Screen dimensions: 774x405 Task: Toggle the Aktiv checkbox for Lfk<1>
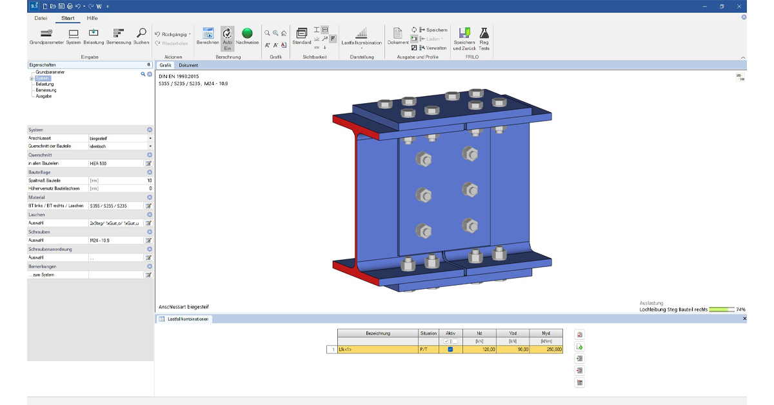point(450,349)
